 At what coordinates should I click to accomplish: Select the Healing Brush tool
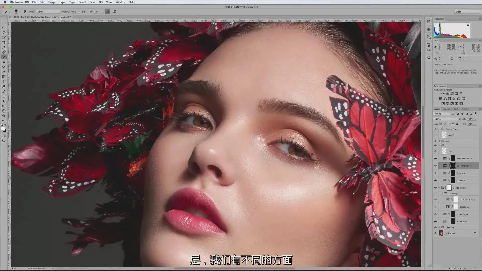(x=4, y=52)
